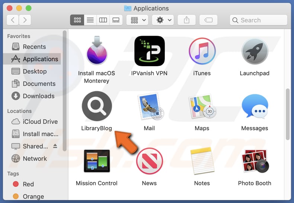Switch to icon view mode

coord(77,20)
